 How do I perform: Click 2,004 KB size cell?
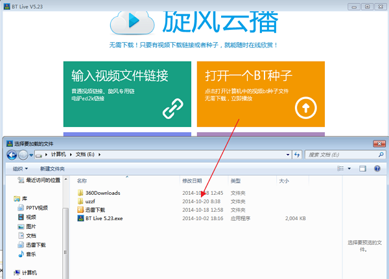(295, 218)
